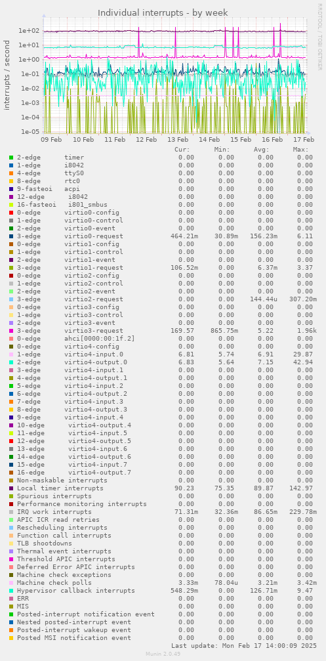Click the virtio3-request magenta legend swatch
The width and height of the screenshot is (326, 661).
point(11,331)
